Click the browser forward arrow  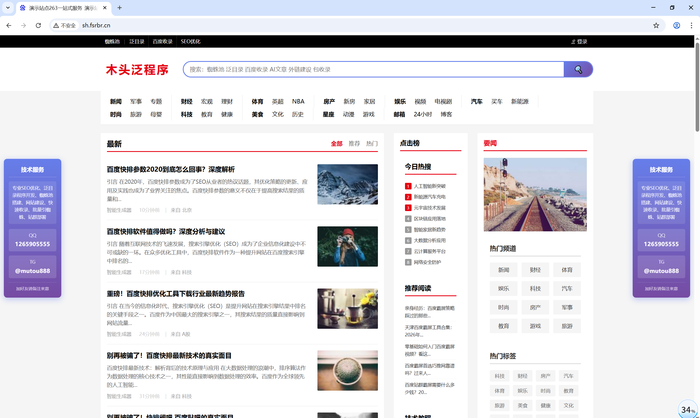pyautogui.click(x=24, y=25)
